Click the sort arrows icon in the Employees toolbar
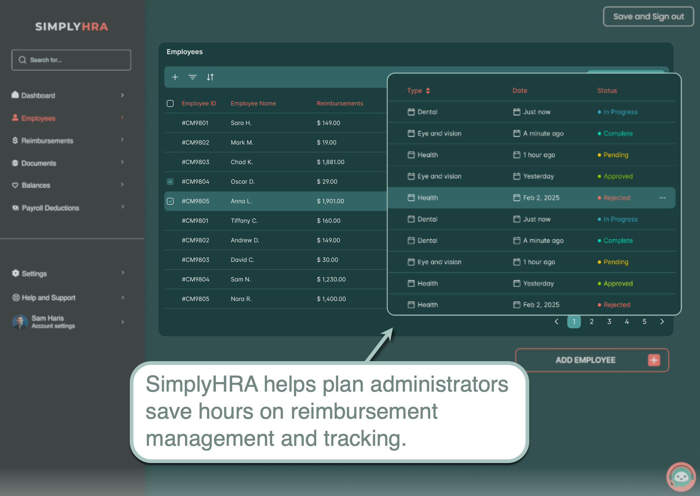The width and height of the screenshot is (700, 496). coord(210,77)
